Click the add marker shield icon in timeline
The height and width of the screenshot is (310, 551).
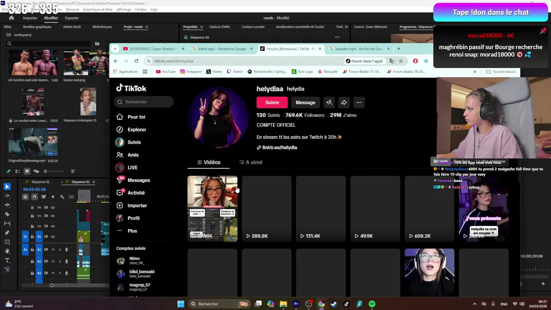click(53, 197)
